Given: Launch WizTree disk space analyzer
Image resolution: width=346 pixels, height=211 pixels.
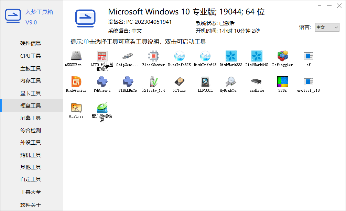Looking at the screenshot, I should tap(76, 108).
